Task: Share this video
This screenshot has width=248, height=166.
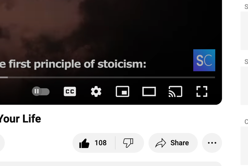Action: coord(173,143)
